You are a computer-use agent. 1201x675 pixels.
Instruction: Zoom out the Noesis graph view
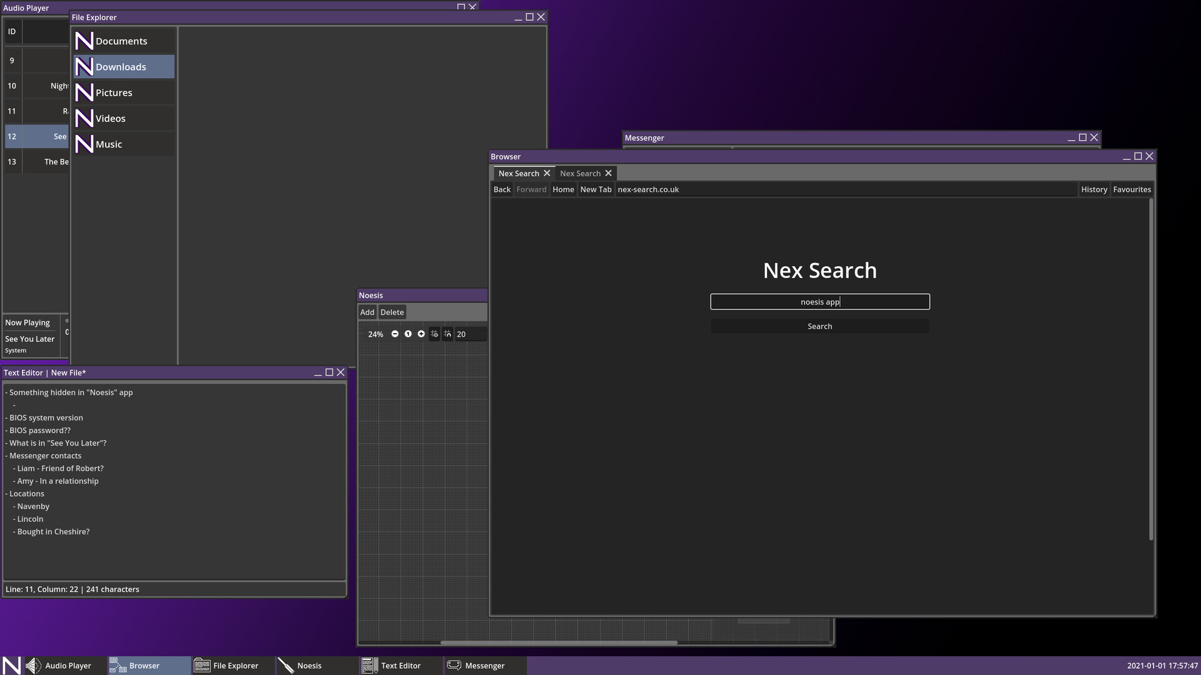click(x=395, y=334)
